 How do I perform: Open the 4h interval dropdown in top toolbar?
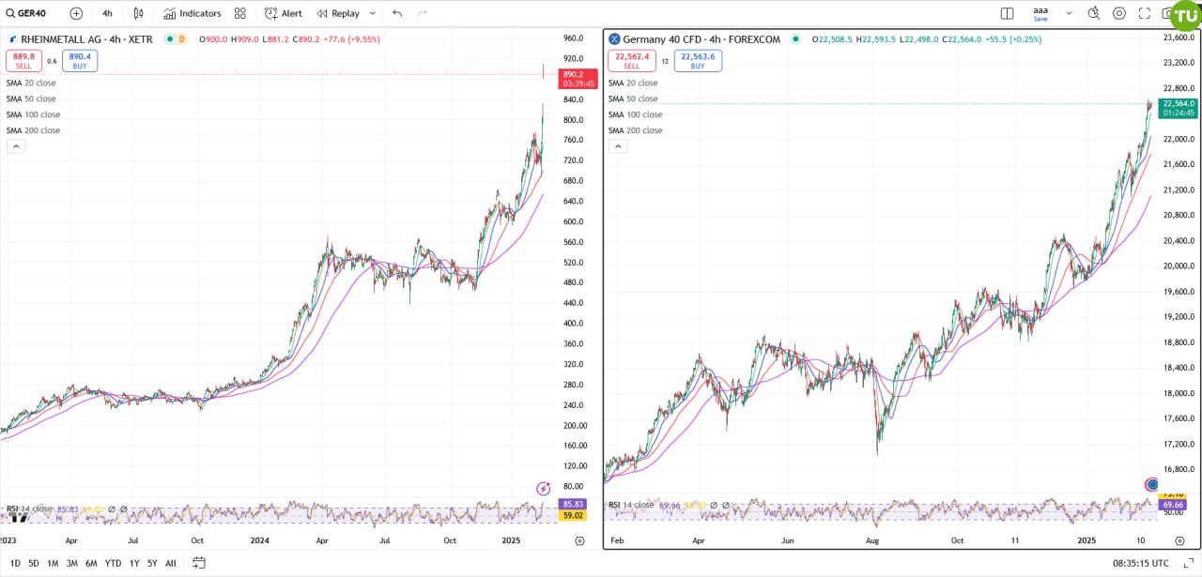pos(107,13)
